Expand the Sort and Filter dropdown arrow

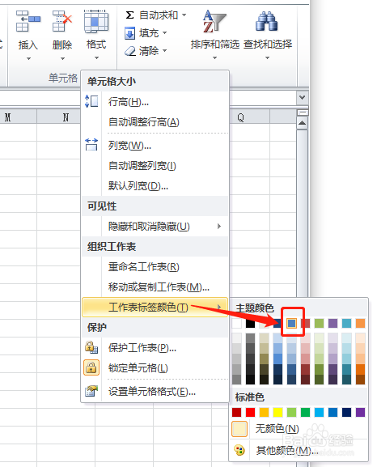pyautogui.click(x=214, y=57)
